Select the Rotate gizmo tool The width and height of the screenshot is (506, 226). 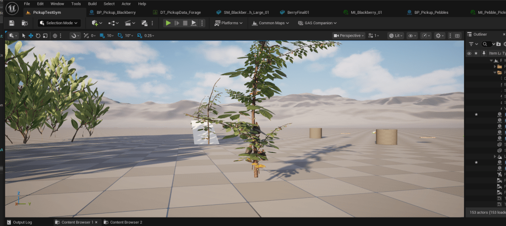(38, 36)
